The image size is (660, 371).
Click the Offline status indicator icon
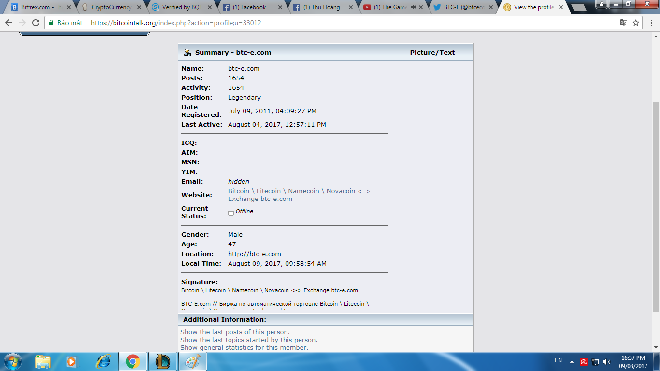[231, 213]
